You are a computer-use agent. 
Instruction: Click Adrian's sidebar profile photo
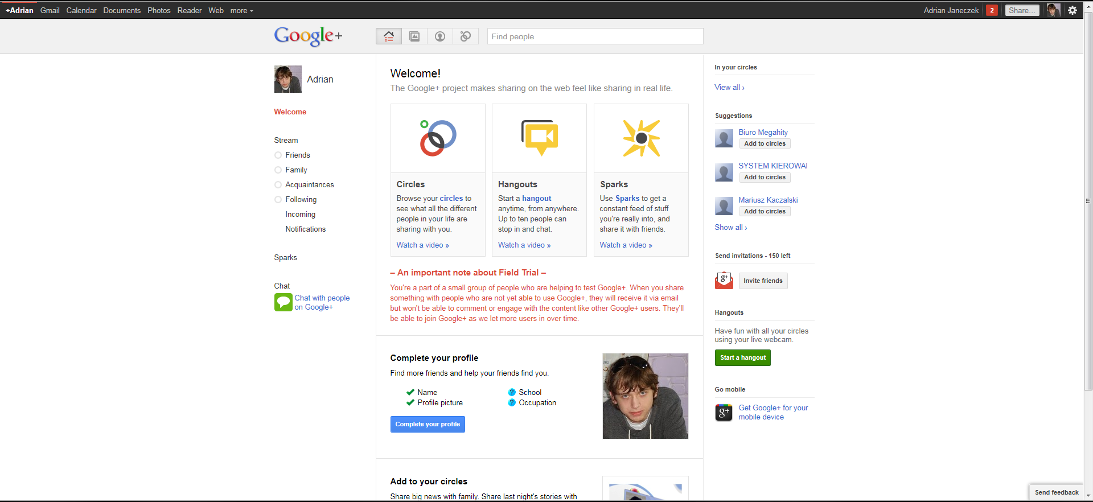tap(288, 79)
